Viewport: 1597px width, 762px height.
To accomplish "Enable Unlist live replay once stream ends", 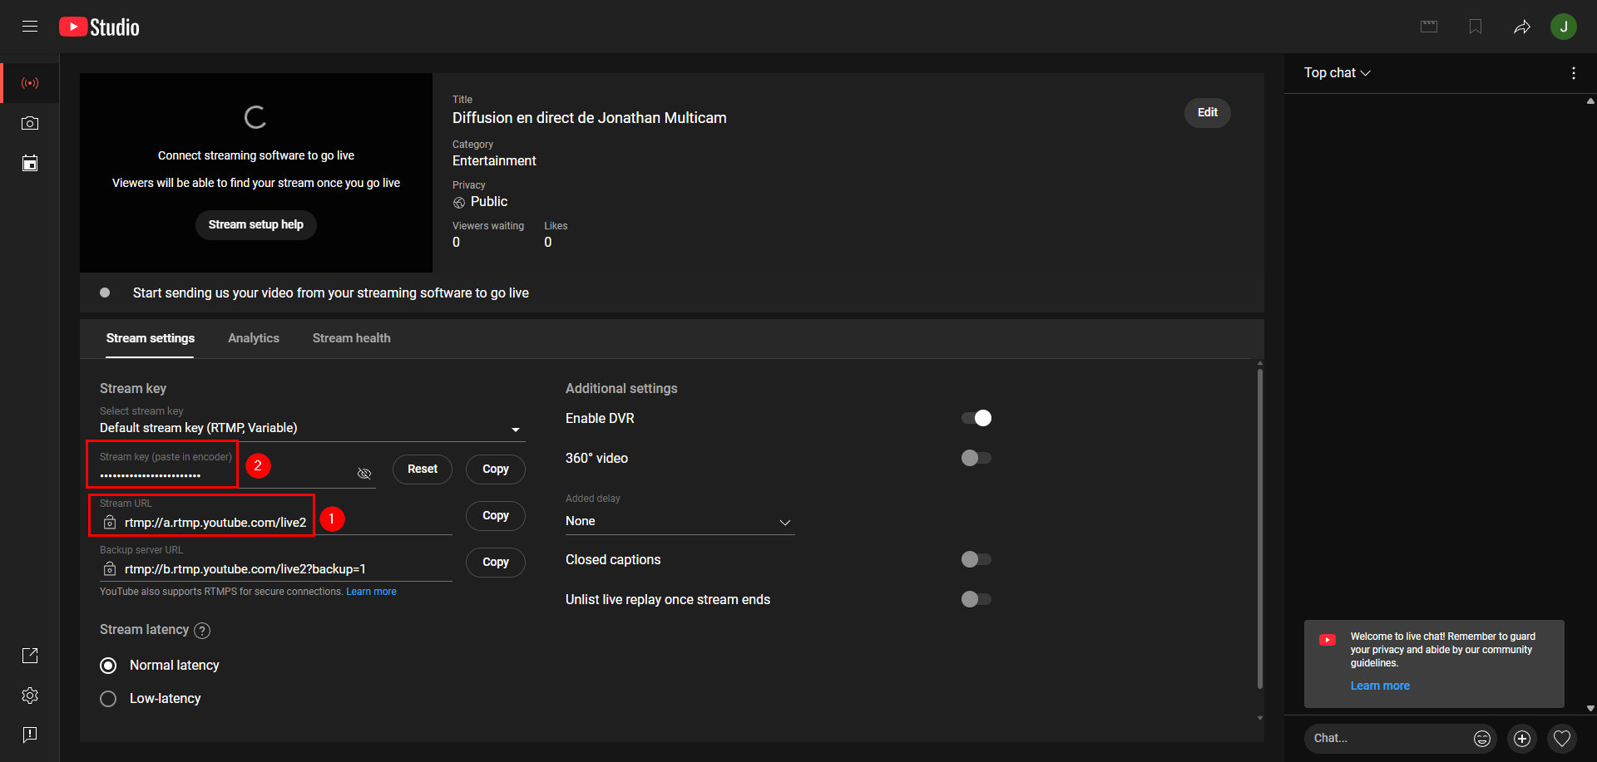I will tap(976, 599).
